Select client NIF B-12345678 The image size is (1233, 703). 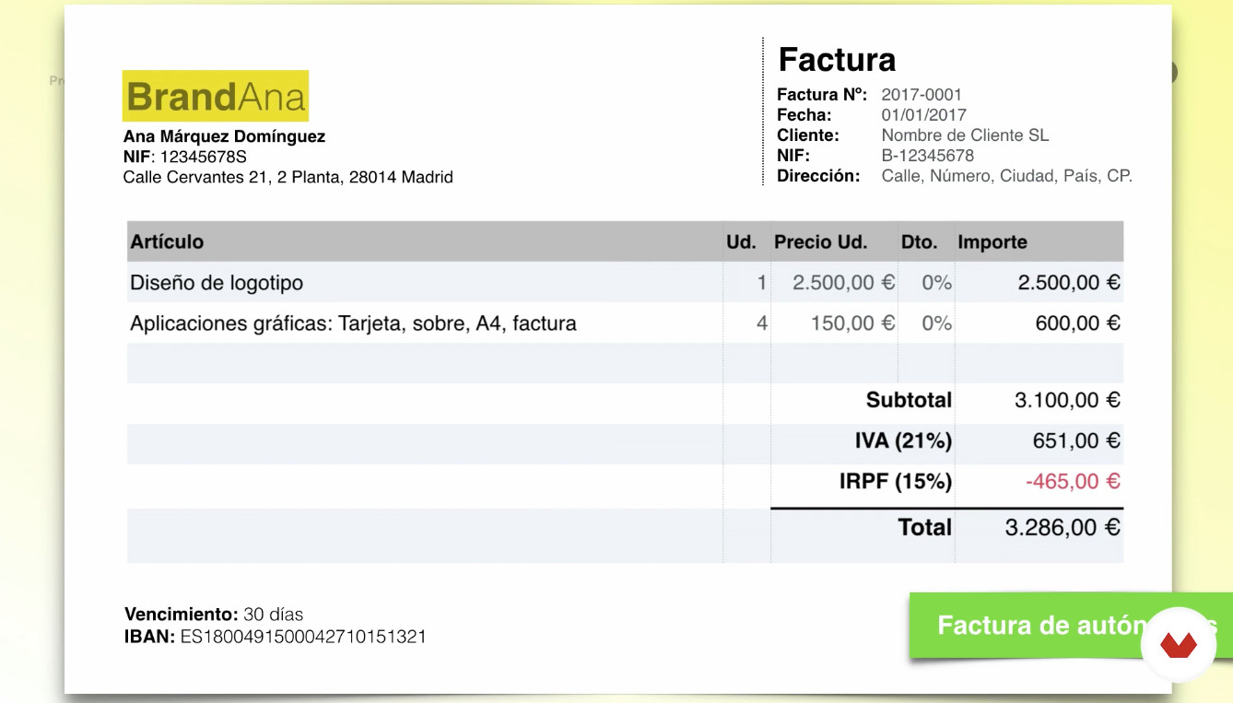pyautogui.click(x=928, y=156)
